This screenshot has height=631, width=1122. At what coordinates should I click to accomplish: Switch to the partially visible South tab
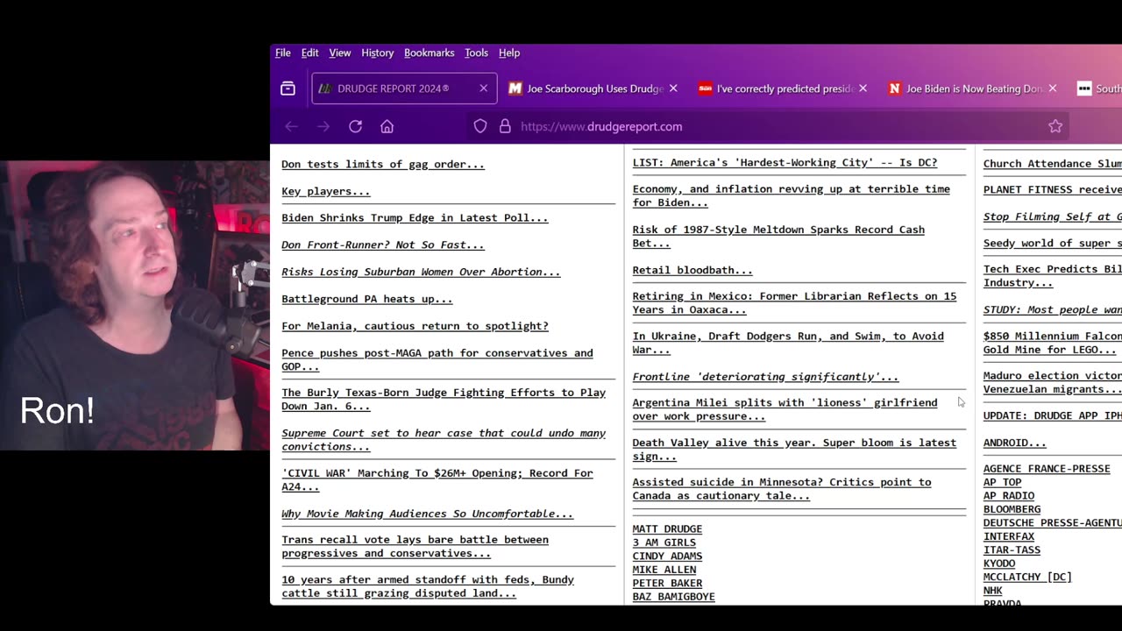pyautogui.click(x=1099, y=89)
